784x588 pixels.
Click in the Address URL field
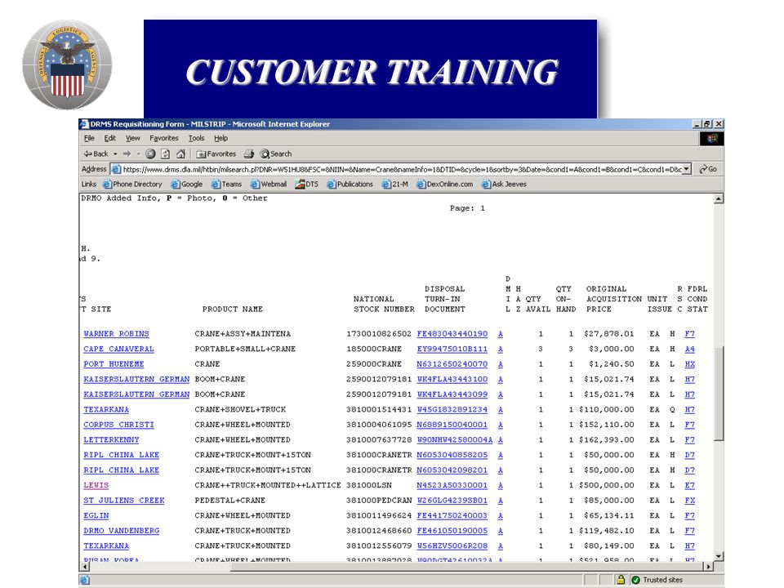pyautogui.click(x=402, y=170)
